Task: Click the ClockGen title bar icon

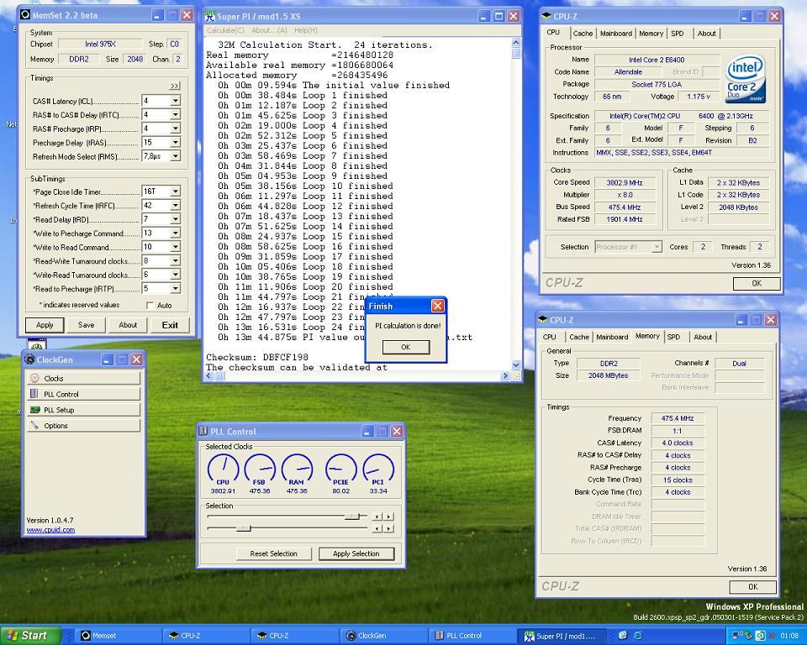Action: click(30, 359)
